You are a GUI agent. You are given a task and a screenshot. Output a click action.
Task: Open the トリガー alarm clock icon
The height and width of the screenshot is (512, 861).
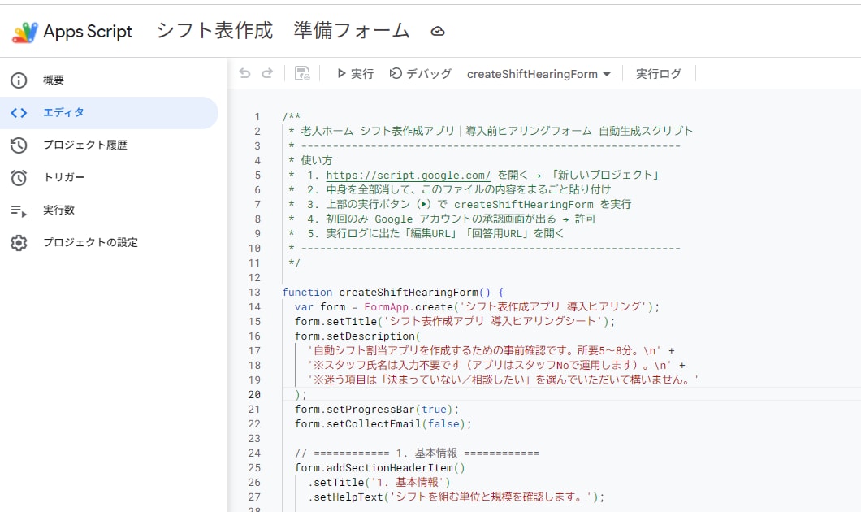(x=19, y=177)
